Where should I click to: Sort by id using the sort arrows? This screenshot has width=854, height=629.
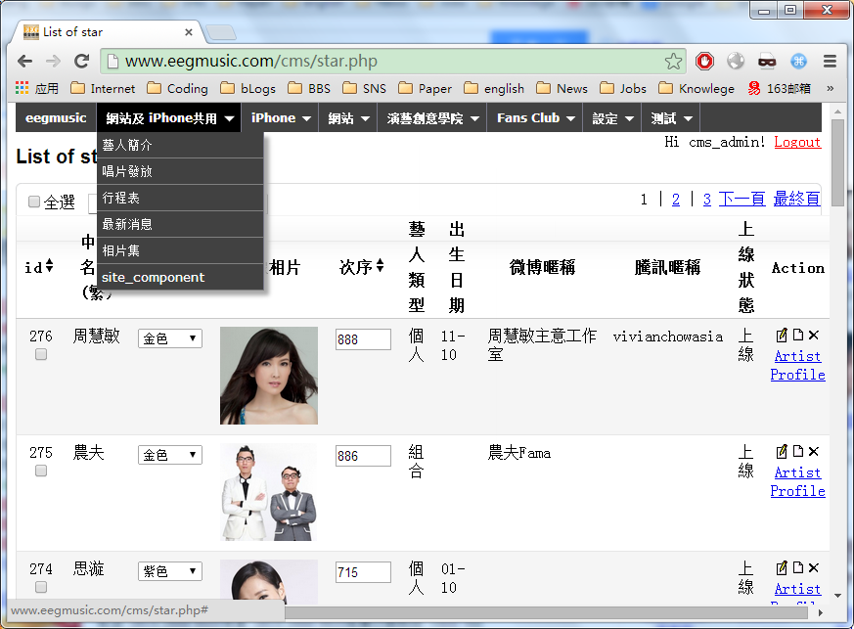(x=50, y=266)
